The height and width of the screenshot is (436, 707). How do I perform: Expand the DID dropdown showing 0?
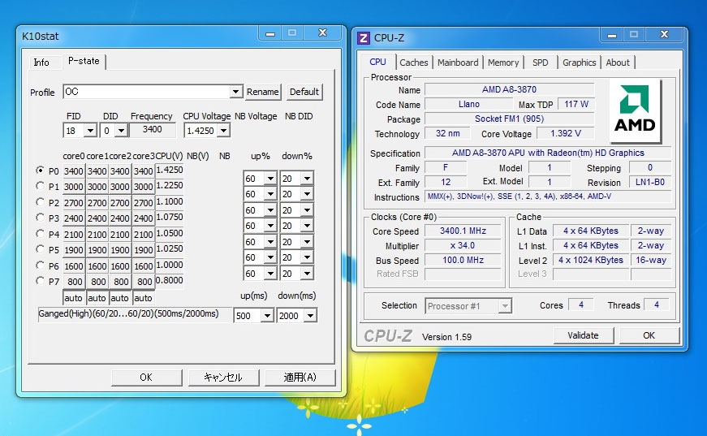click(x=121, y=131)
